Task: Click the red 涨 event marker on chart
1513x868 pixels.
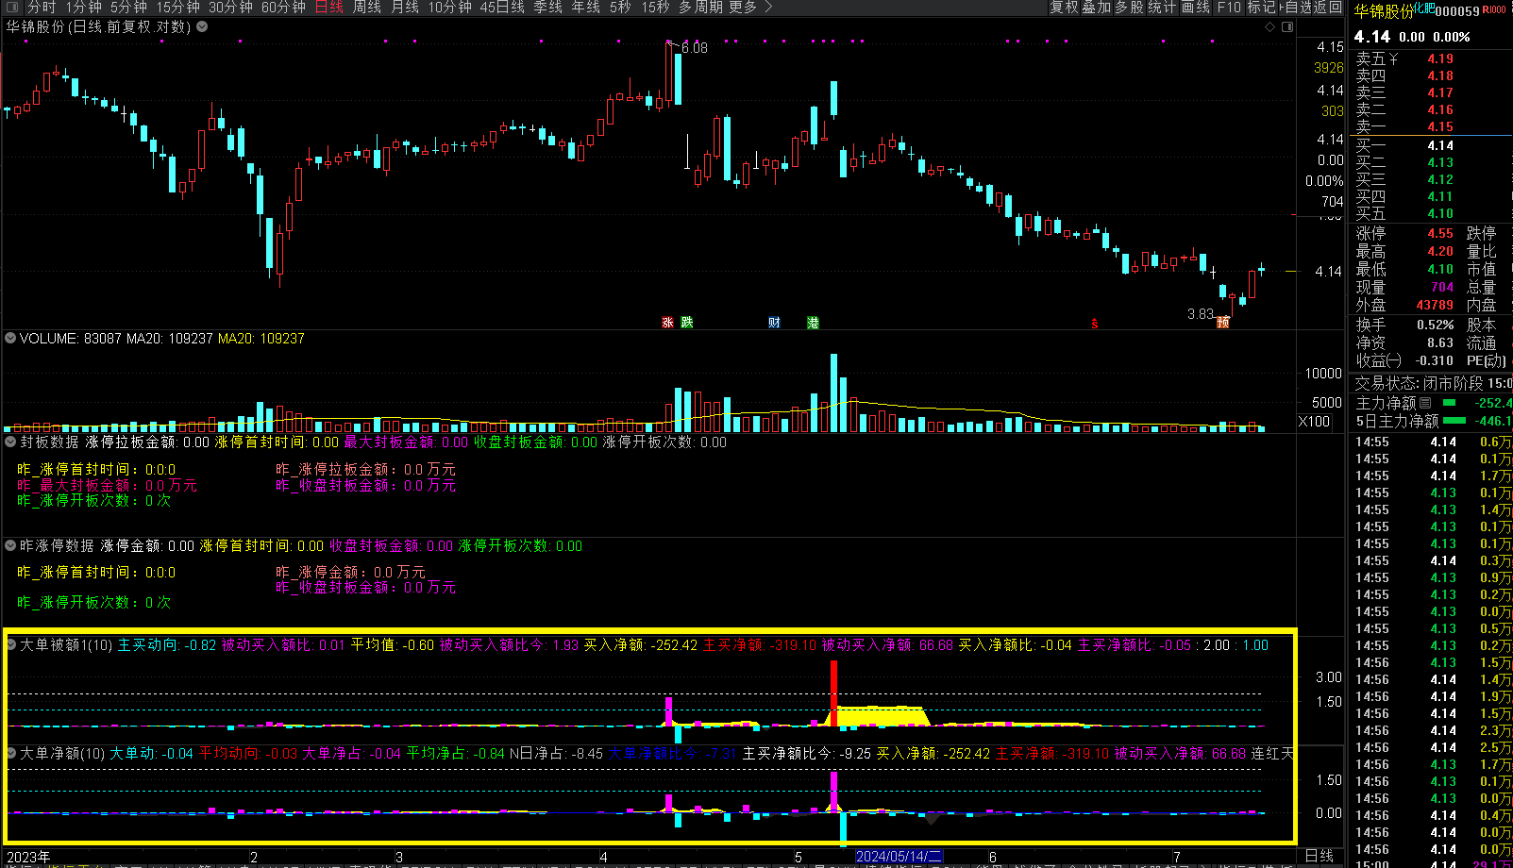Action: 667,323
